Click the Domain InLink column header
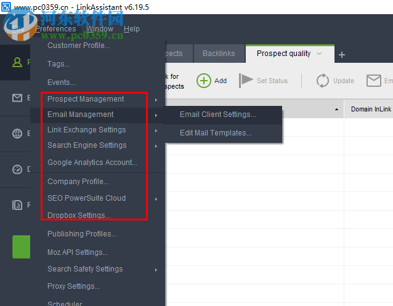 pos(371,109)
